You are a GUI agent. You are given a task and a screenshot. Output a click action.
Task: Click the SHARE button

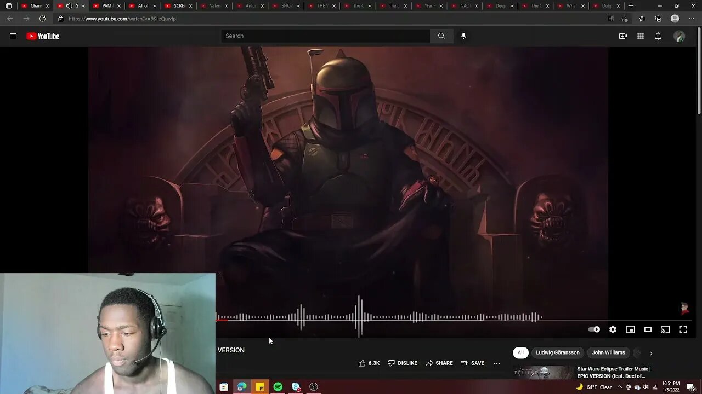click(439, 363)
